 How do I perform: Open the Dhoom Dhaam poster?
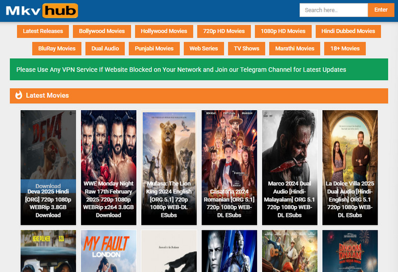(350, 251)
